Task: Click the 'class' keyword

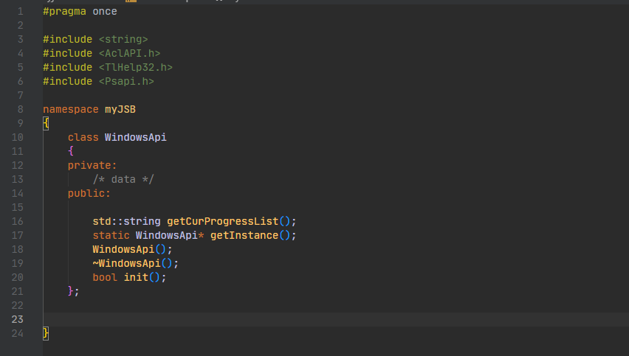Action: click(83, 137)
